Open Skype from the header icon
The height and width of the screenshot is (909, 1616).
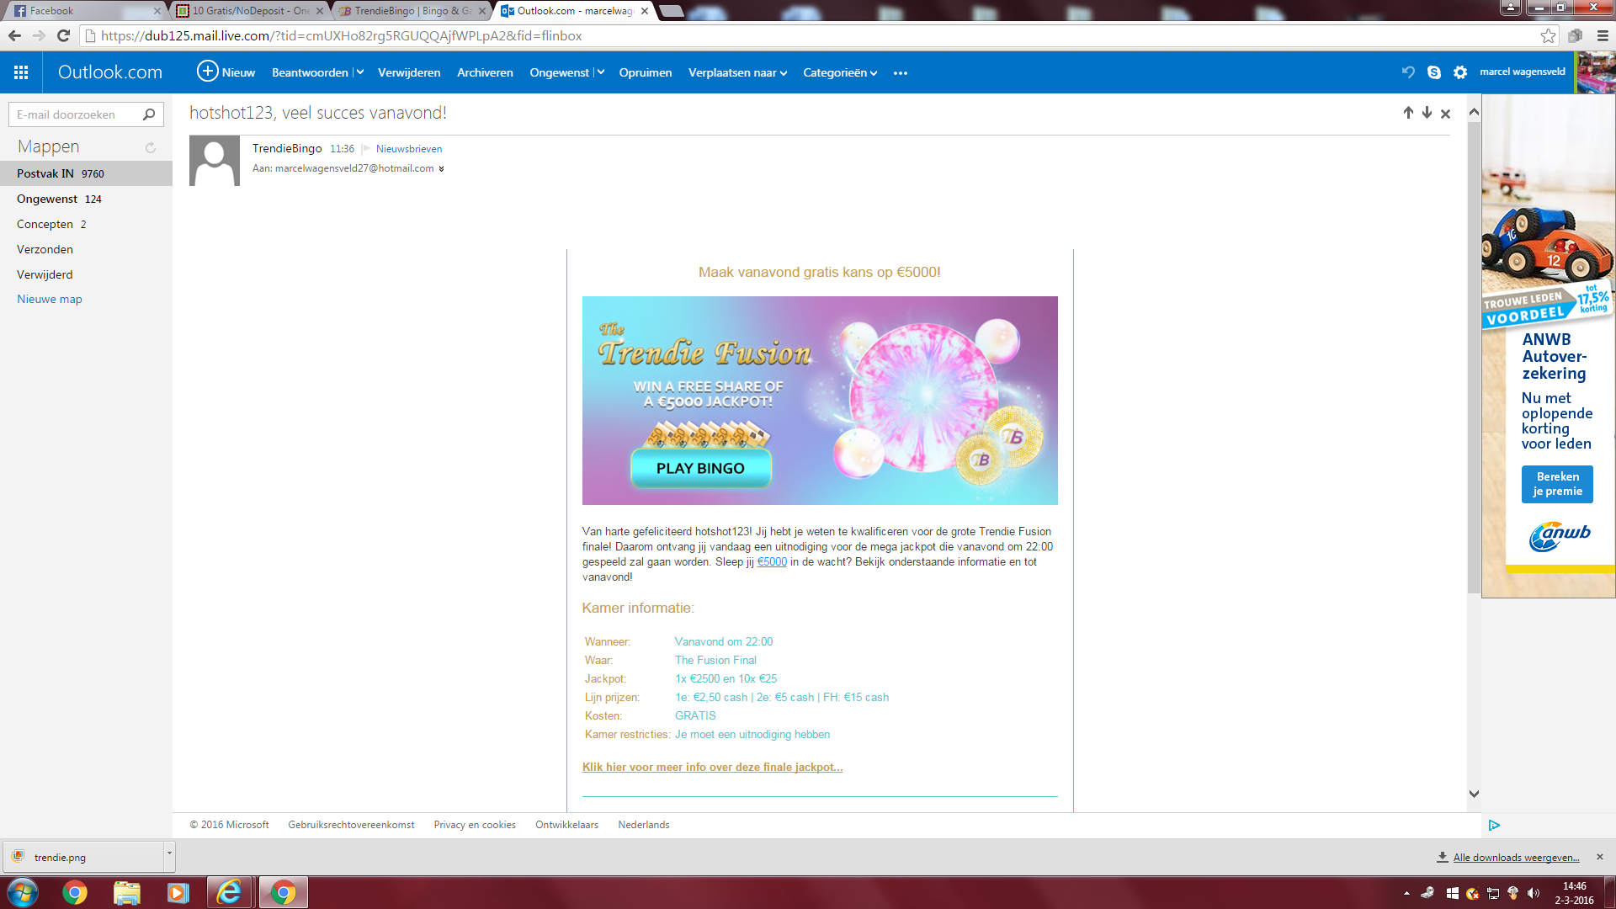click(1433, 72)
